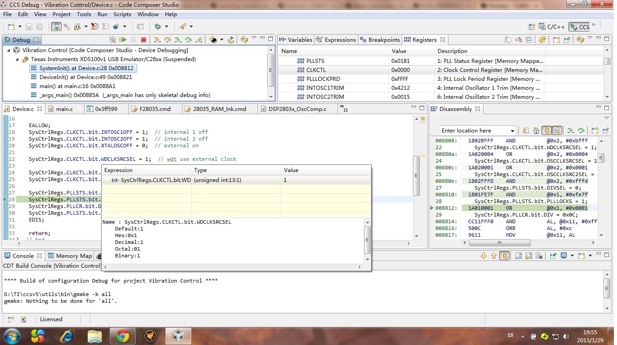
Task: Click the Open Perspective icon near C/C++
Action: pyautogui.click(x=532, y=27)
